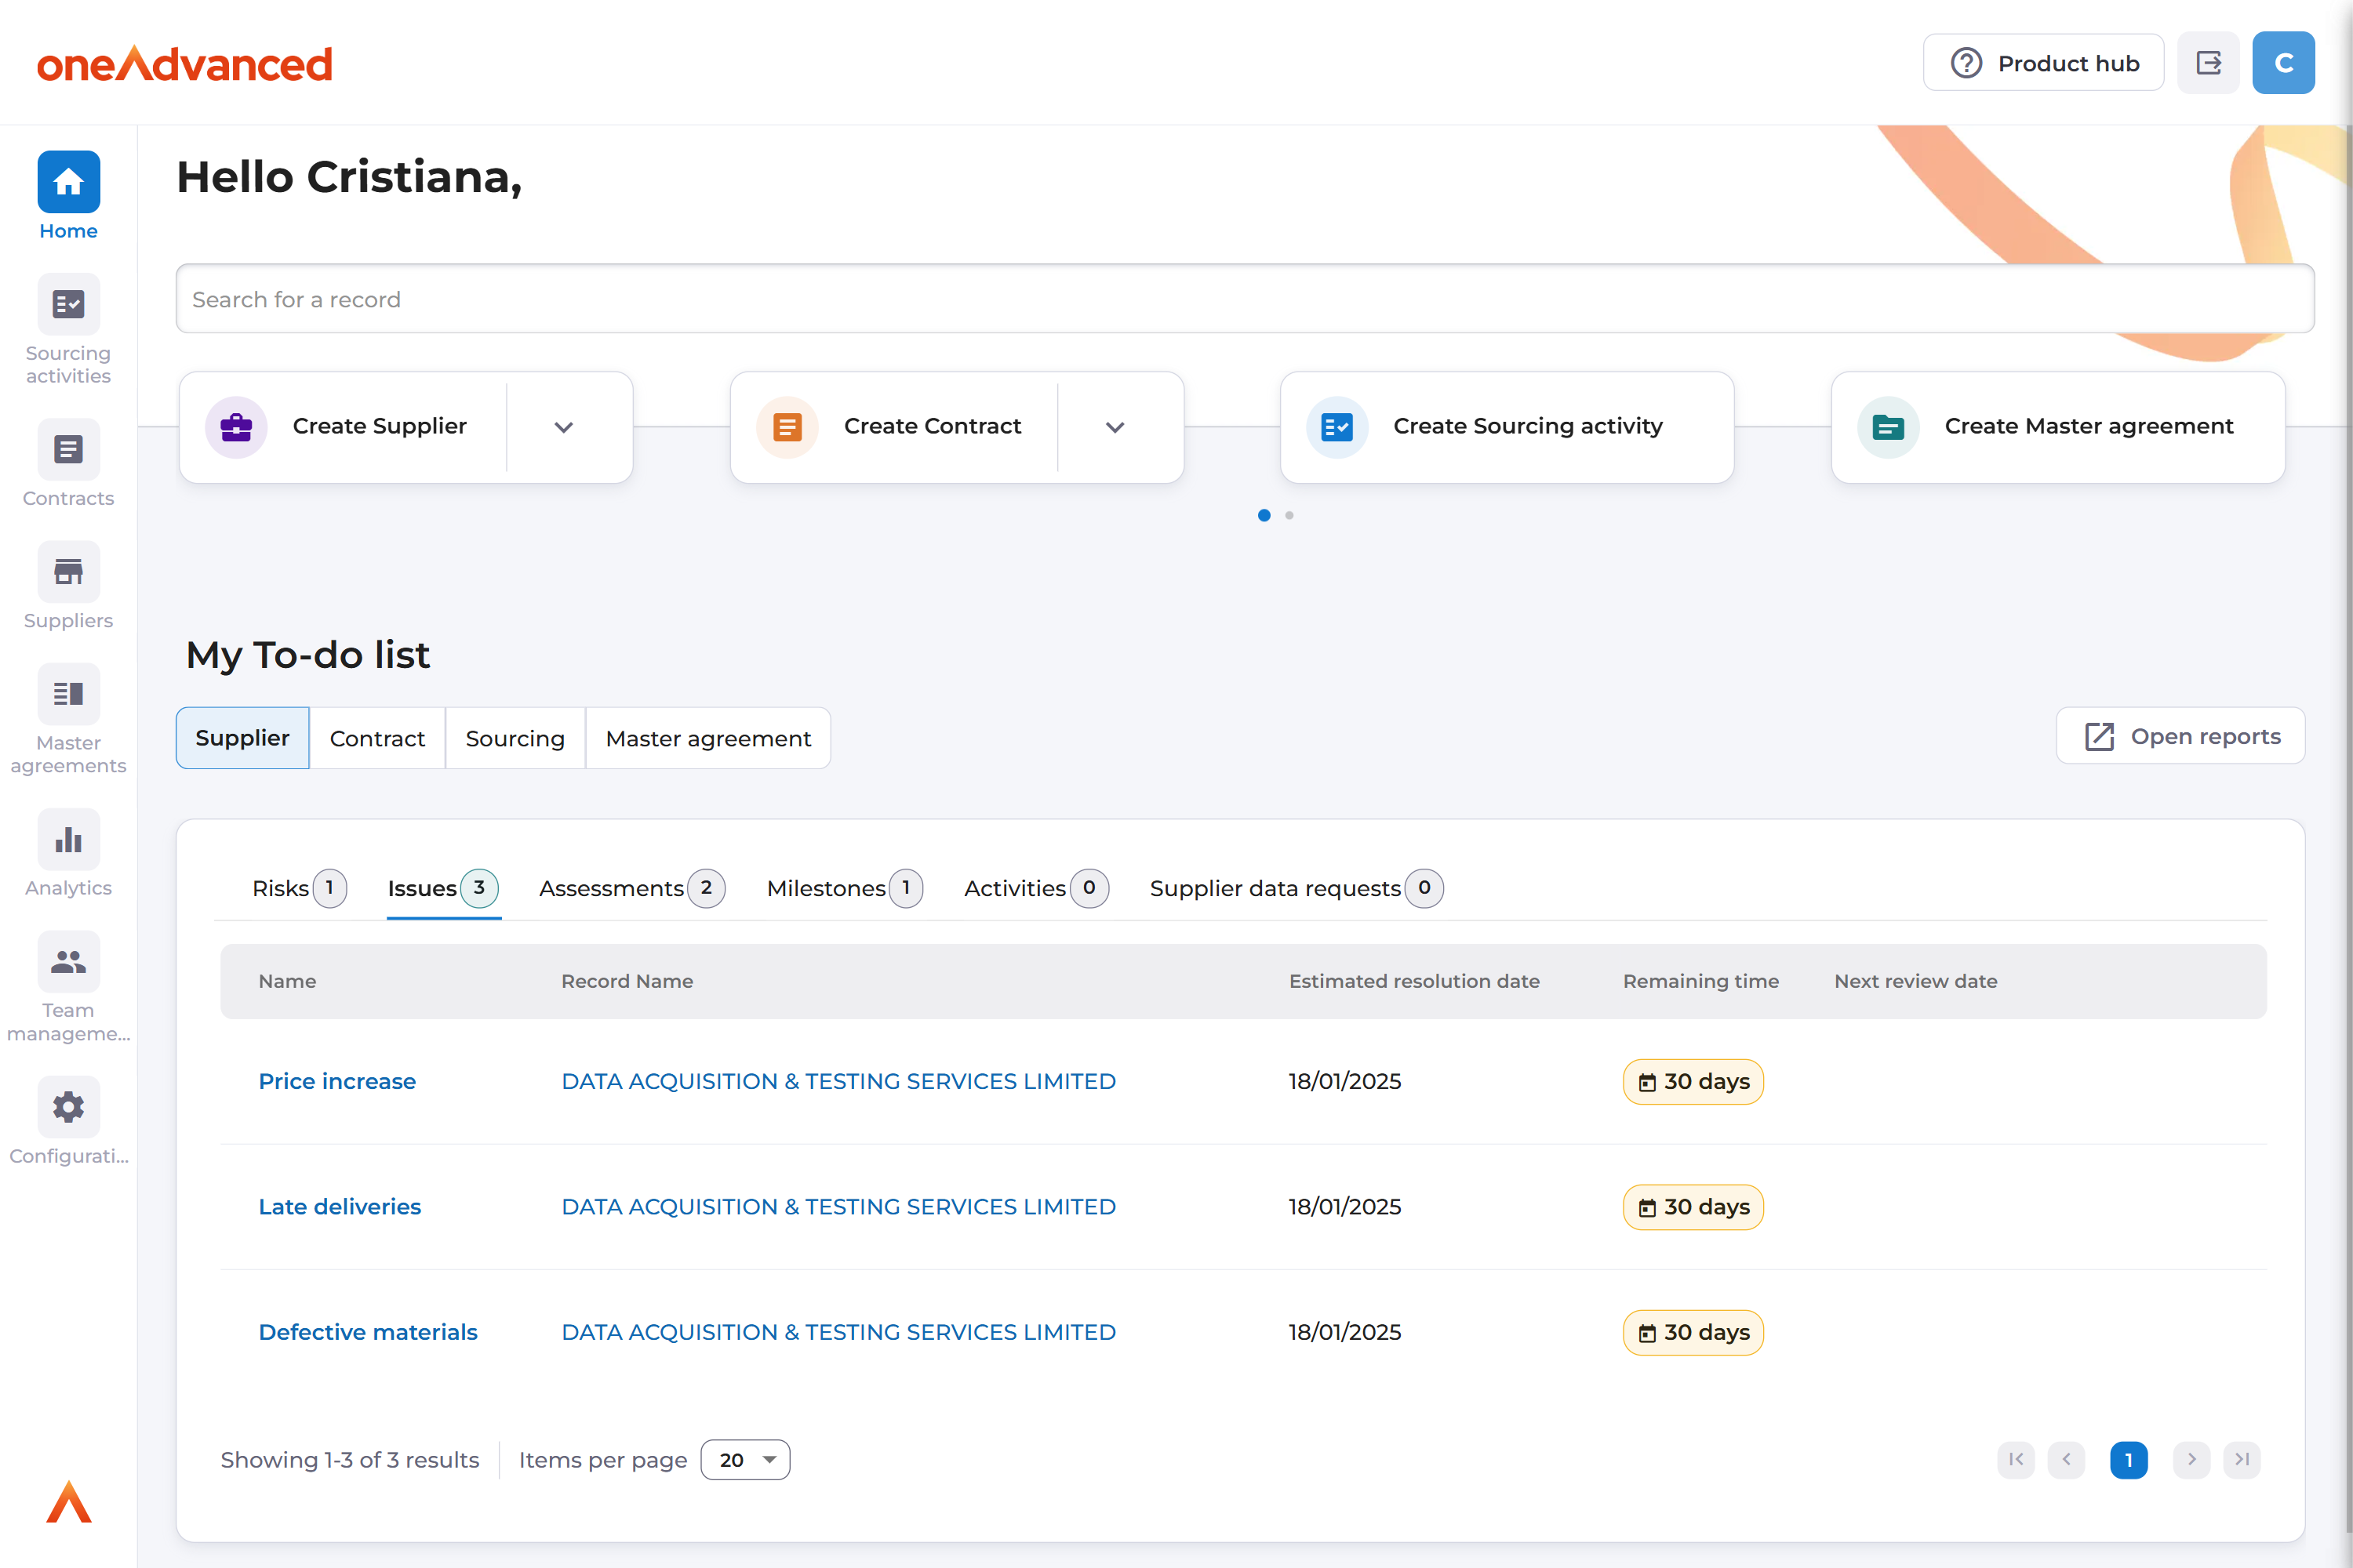
Task: Click Open reports button
Action: (2181, 736)
